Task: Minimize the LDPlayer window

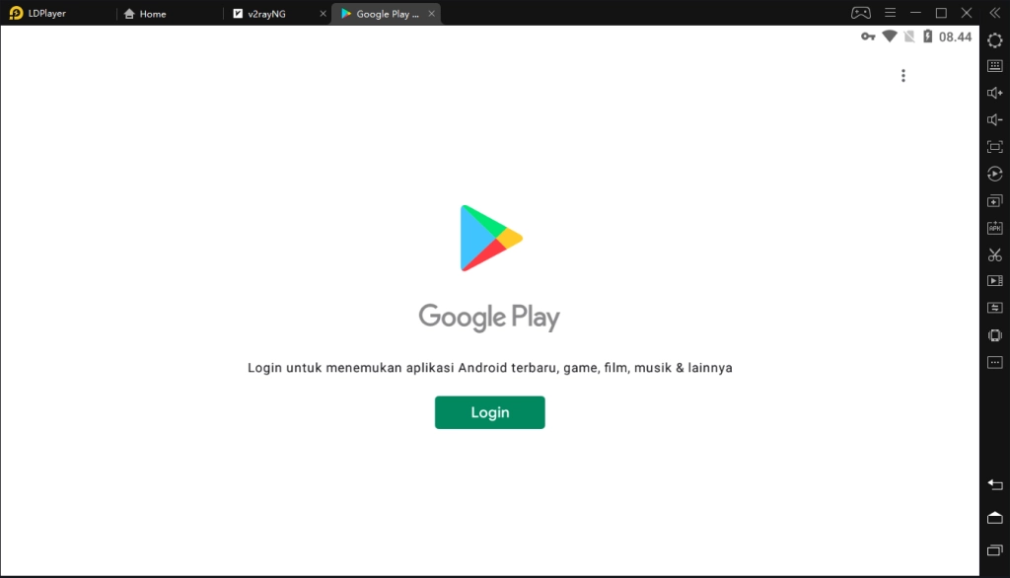Action: 915,13
